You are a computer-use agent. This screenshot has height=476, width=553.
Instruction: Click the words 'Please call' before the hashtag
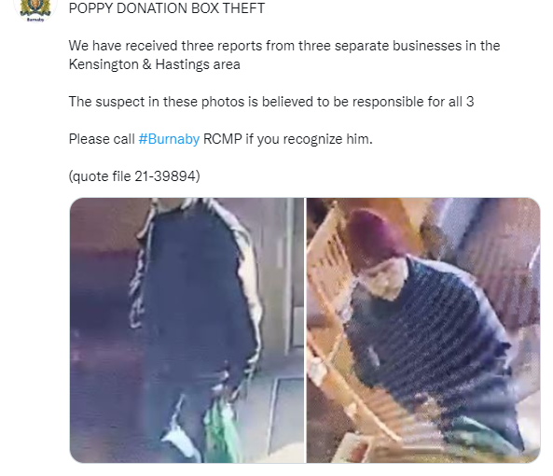102,139
